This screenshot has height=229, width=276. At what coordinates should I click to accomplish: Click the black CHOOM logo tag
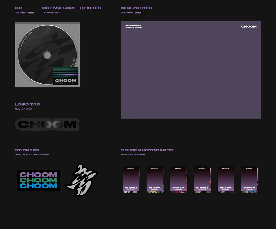pos(47,124)
